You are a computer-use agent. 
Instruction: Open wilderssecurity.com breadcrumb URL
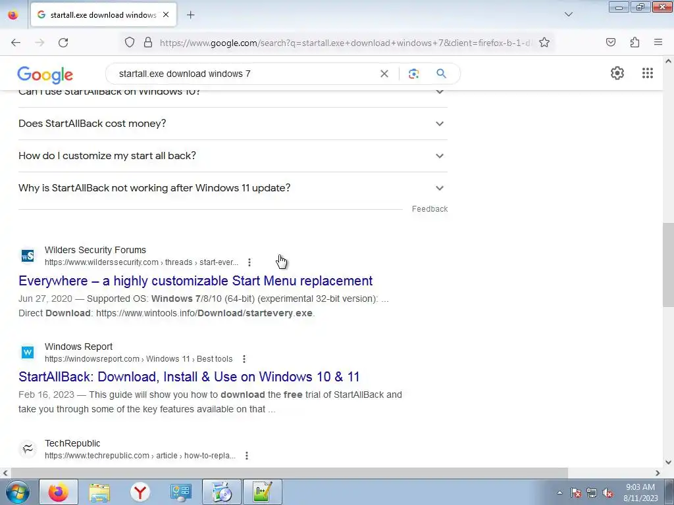click(142, 262)
